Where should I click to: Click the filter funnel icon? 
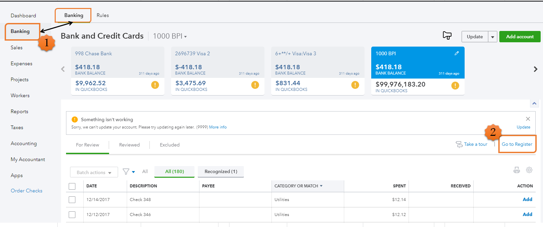point(126,172)
